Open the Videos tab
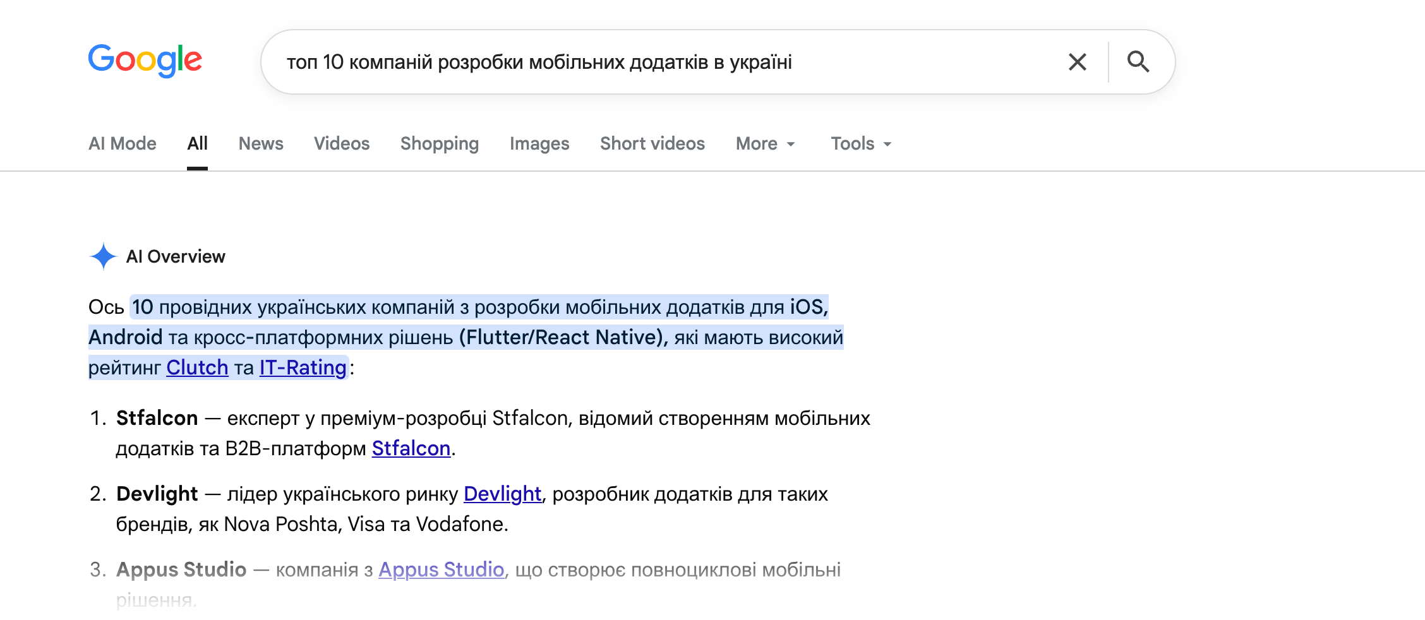1425x620 pixels. [x=342, y=144]
